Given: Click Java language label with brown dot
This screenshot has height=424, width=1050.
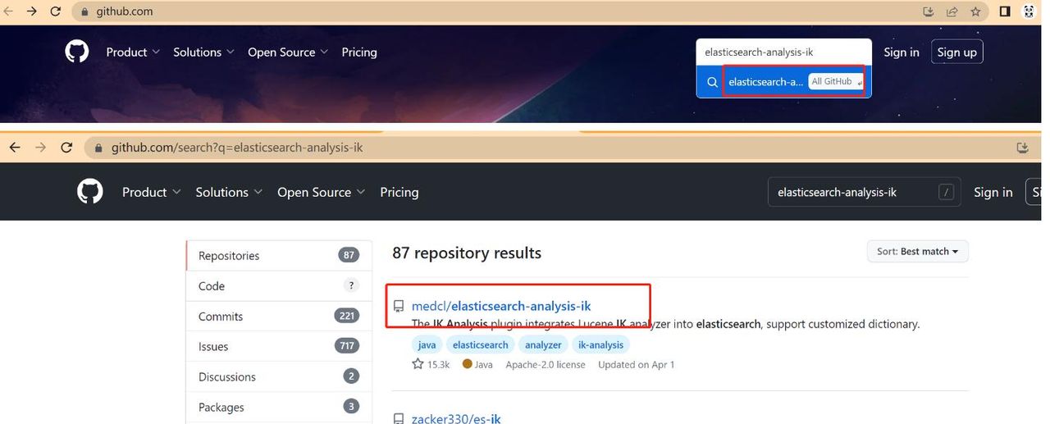Looking at the screenshot, I should coord(477,364).
